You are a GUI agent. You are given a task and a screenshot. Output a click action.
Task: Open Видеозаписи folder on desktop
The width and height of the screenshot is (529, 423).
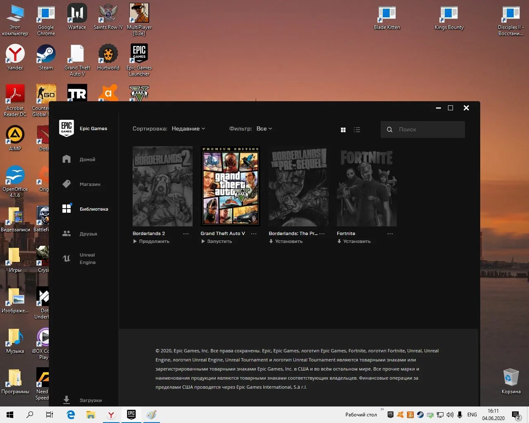tap(15, 219)
